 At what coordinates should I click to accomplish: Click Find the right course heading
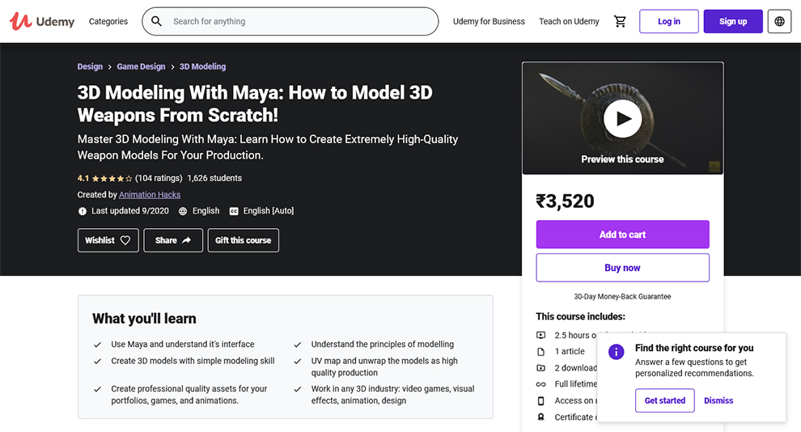click(x=694, y=348)
